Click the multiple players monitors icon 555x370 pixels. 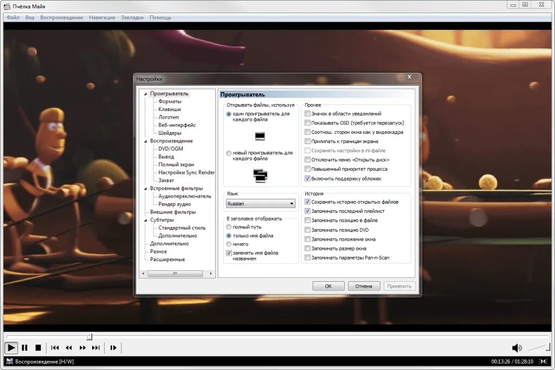[260, 176]
